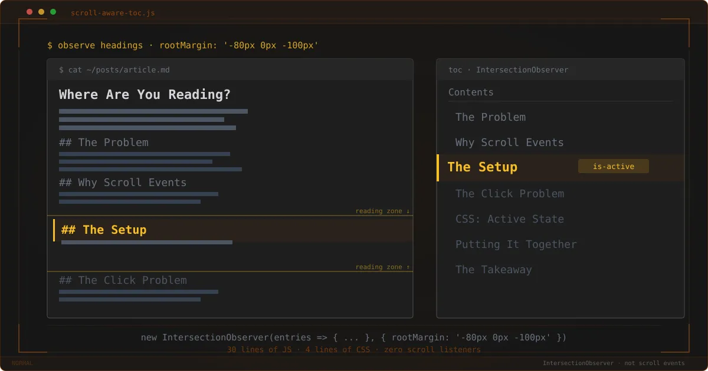Select active 'The Setup' contents entry

pos(560,167)
